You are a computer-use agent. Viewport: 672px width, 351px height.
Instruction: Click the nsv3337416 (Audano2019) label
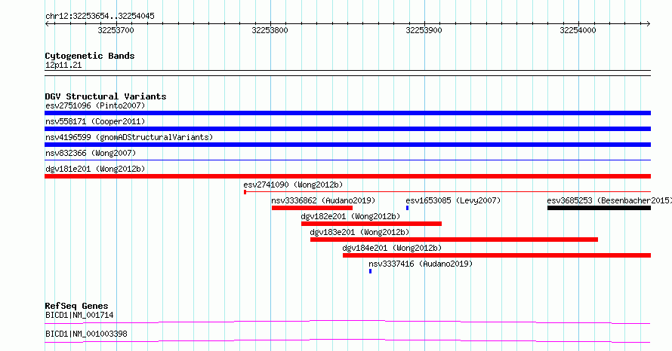[421, 264]
